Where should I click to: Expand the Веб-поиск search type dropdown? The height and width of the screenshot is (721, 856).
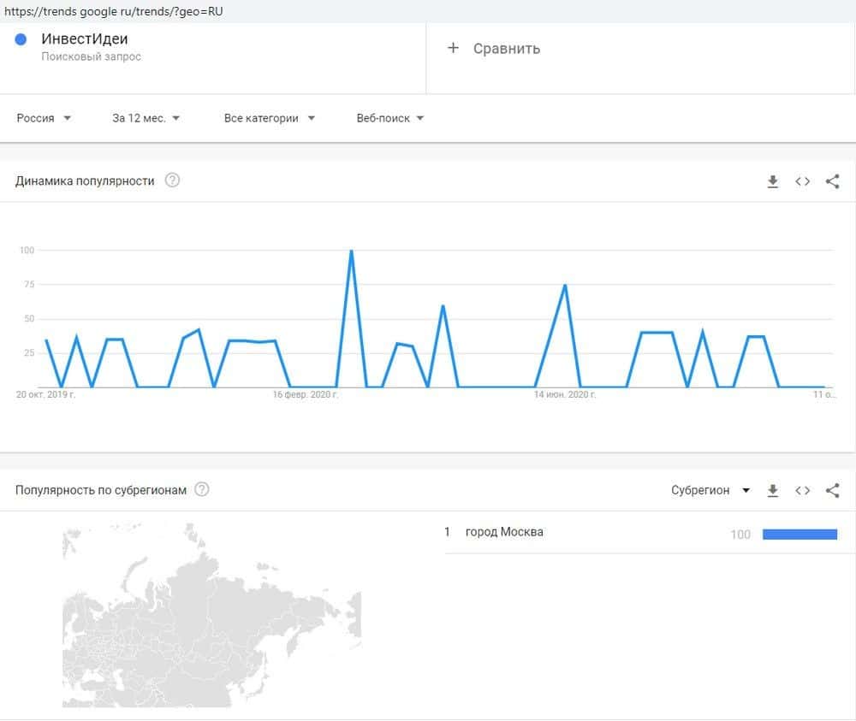point(390,118)
